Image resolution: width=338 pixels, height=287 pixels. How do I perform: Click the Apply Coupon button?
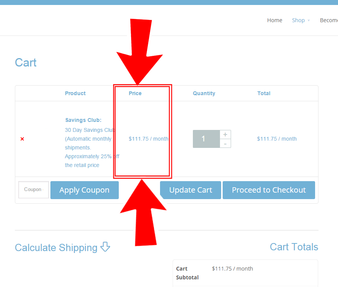(84, 190)
